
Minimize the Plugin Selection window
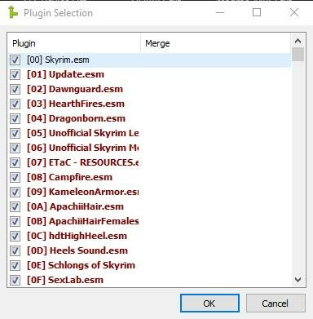220,12
